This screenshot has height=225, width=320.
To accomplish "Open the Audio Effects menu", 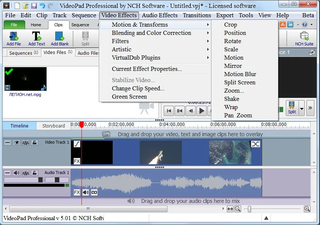I will pyautogui.click(x=160, y=15).
